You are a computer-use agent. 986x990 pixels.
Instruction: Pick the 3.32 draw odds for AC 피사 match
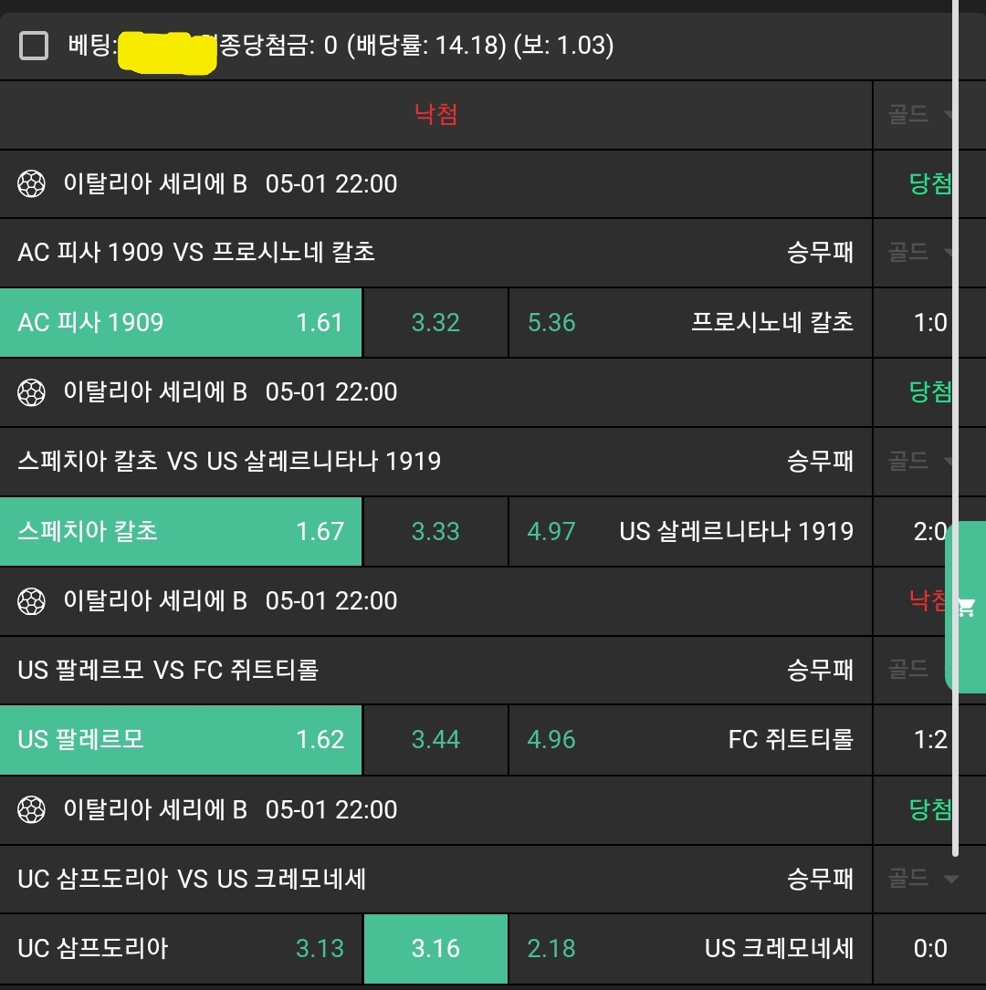tap(435, 323)
